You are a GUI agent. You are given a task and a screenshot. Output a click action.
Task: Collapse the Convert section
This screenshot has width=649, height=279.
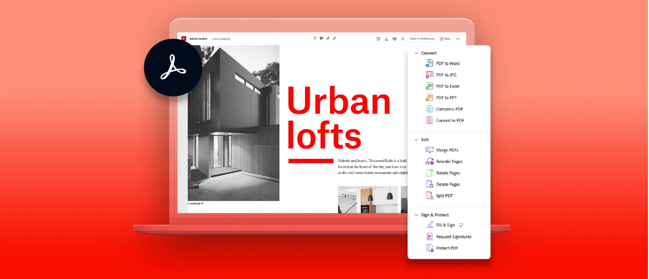416,53
